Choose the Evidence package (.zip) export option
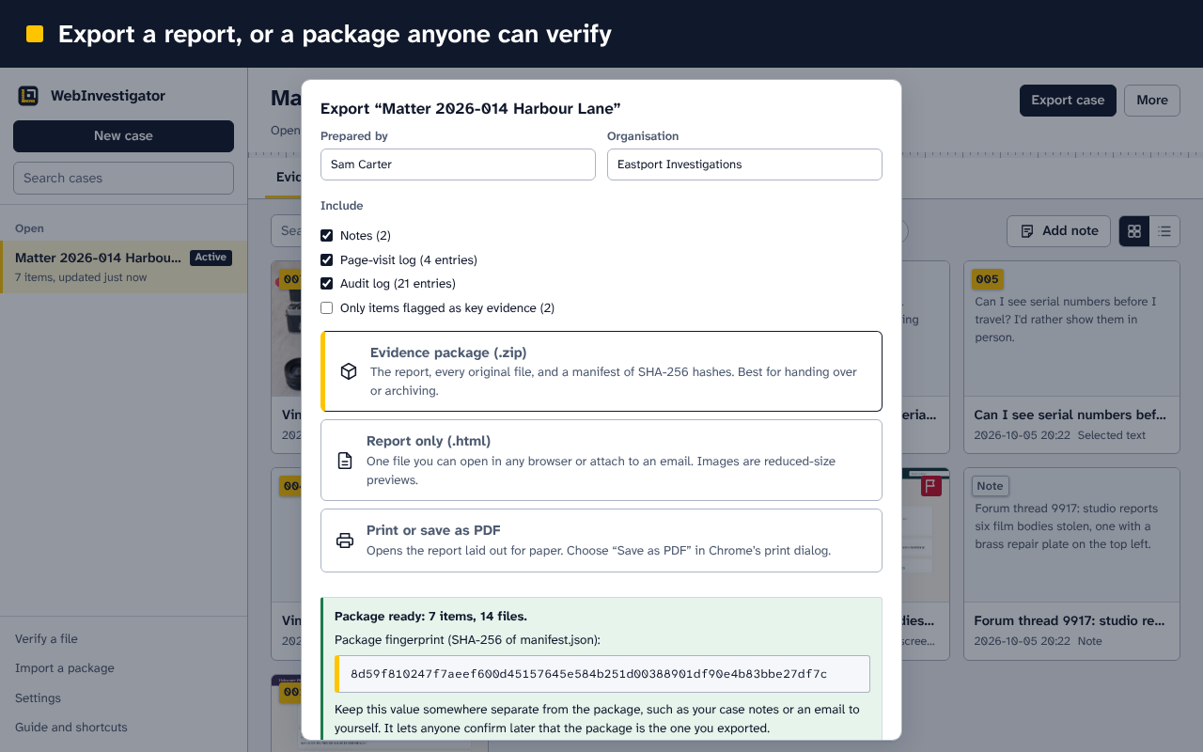 coord(601,371)
